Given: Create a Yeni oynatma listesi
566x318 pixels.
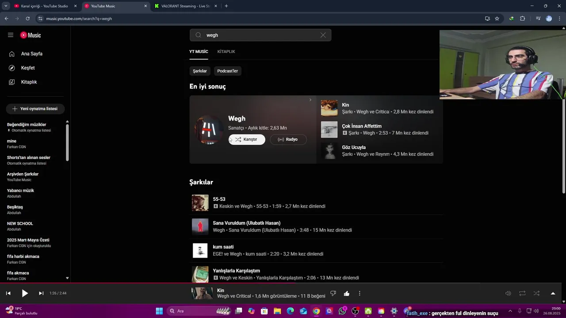Looking at the screenshot, I should [x=35, y=109].
